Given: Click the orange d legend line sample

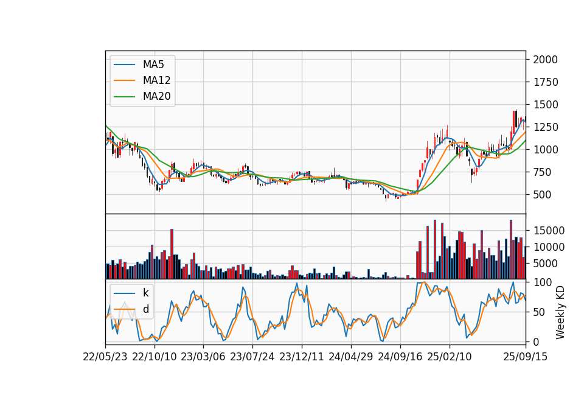Looking at the screenshot, I should (x=124, y=309).
